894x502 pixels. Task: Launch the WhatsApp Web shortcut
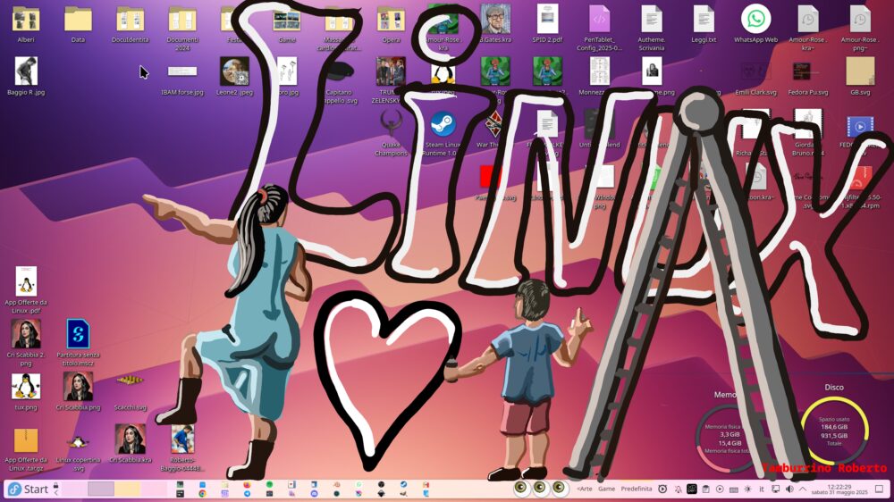755,24
